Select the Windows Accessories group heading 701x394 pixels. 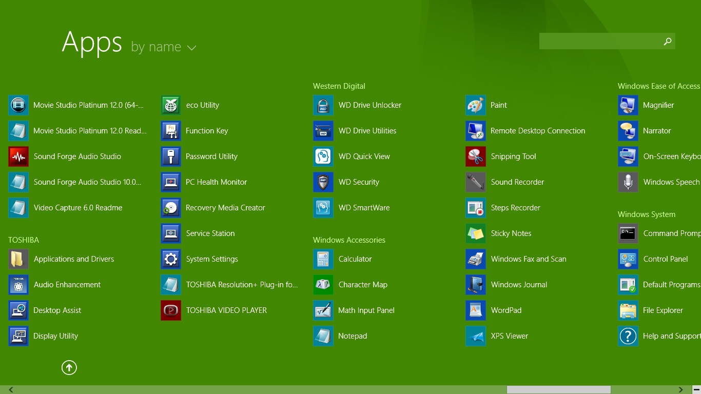tap(349, 240)
